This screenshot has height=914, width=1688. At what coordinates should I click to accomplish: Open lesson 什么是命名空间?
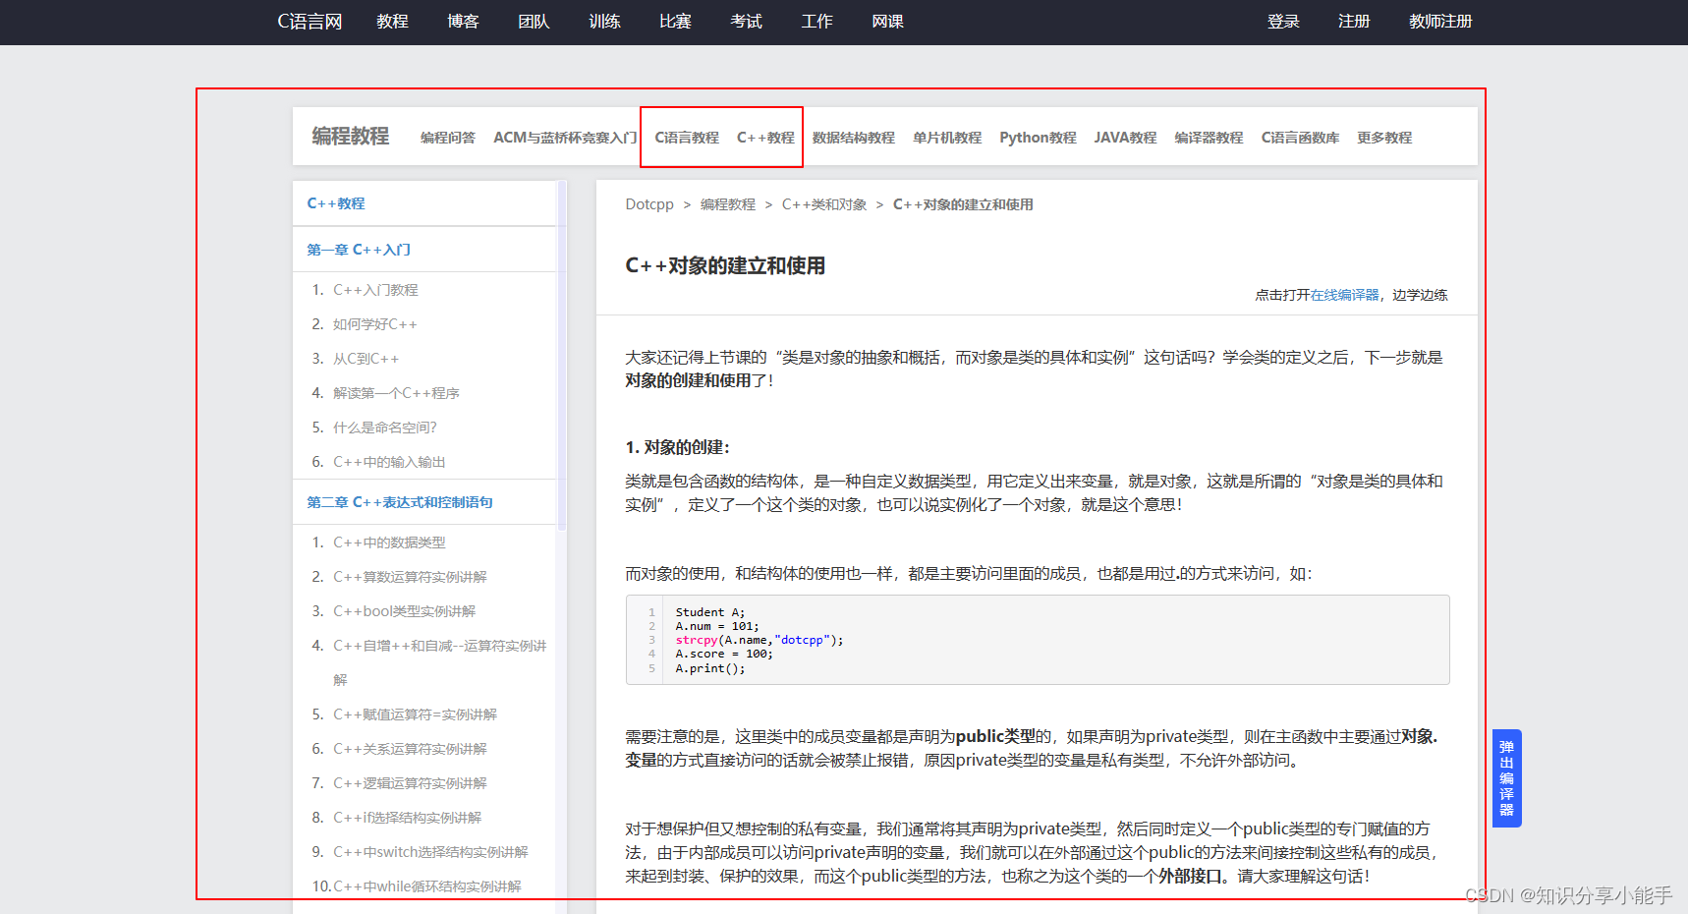pos(384,428)
